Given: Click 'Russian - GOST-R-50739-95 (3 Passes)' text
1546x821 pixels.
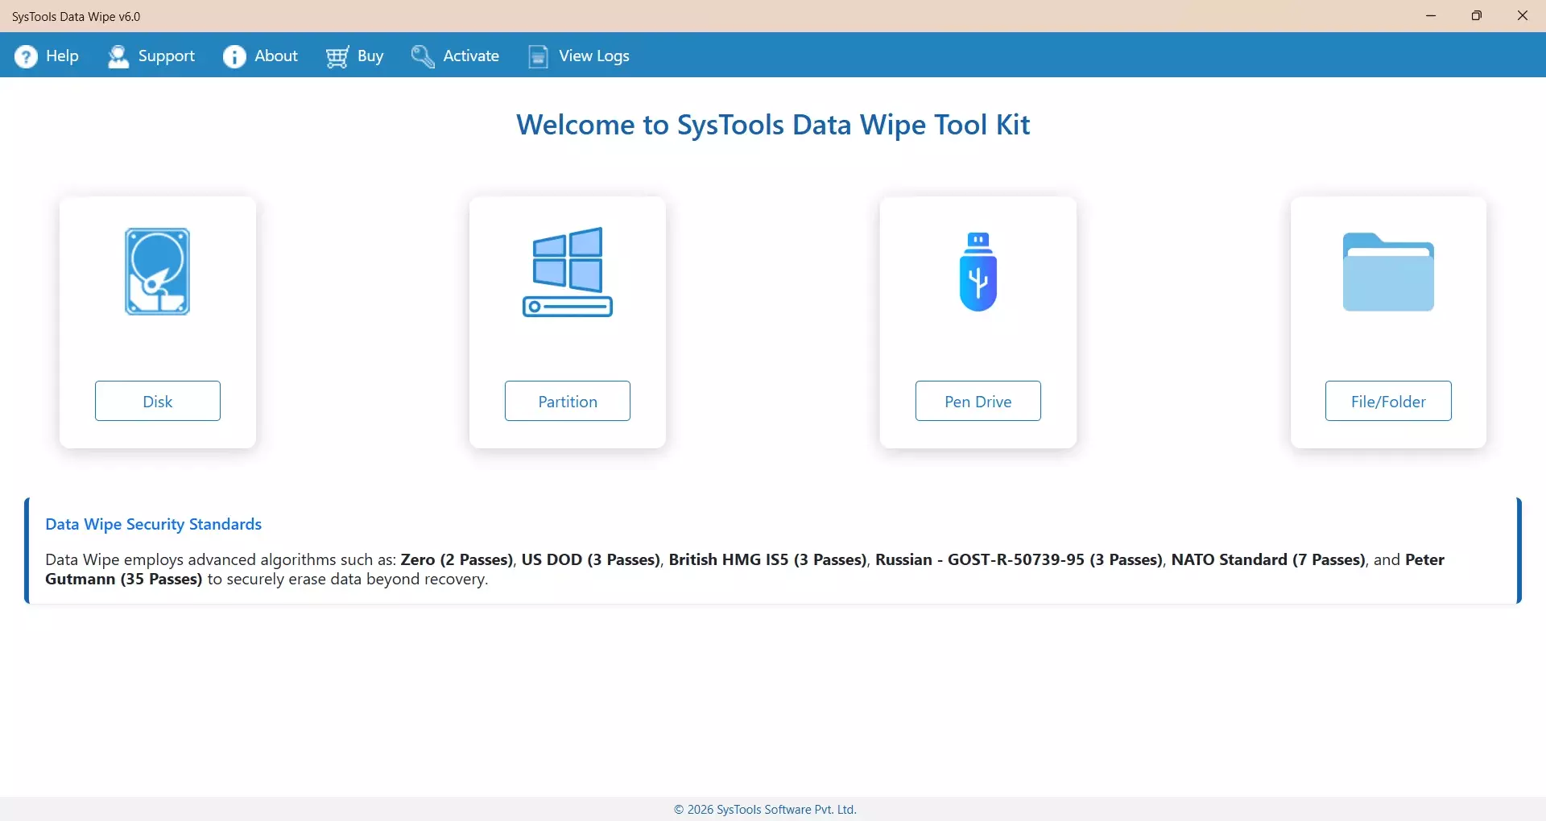Looking at the screenshot, I should (1019, 559).
